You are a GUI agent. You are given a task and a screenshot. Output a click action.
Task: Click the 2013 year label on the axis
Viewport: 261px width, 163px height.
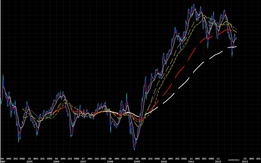pos(245,162)
